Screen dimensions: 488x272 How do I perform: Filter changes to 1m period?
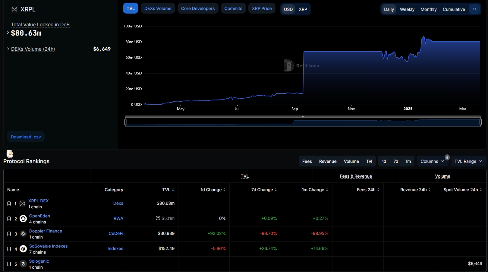[408, 161]
